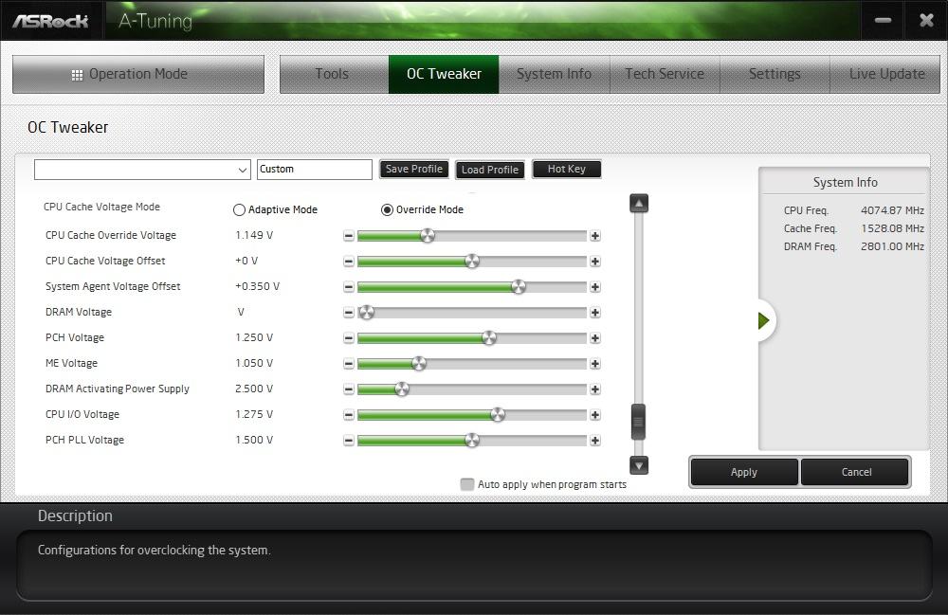Open the profile selection dropdown
The width and height of the screenshot is (948, 615).
(x=142, y=170)
